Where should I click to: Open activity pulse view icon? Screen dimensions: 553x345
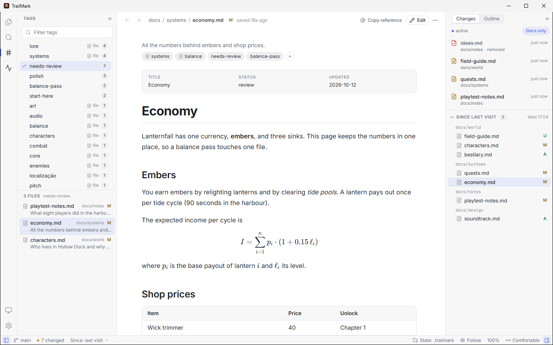[x=9, y=68]
